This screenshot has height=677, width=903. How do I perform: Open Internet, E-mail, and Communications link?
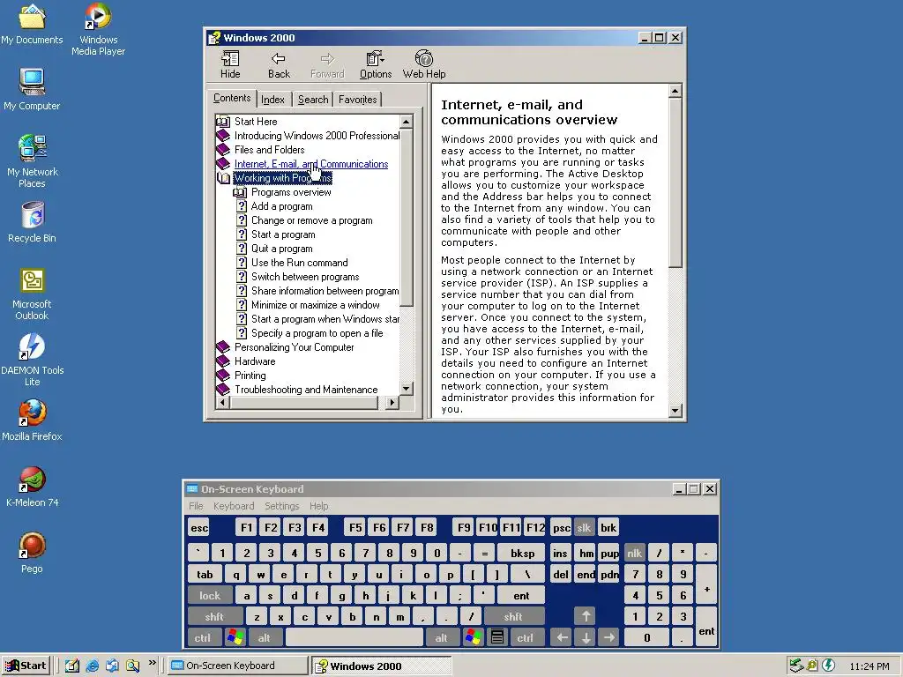click(x=311, y=164)
